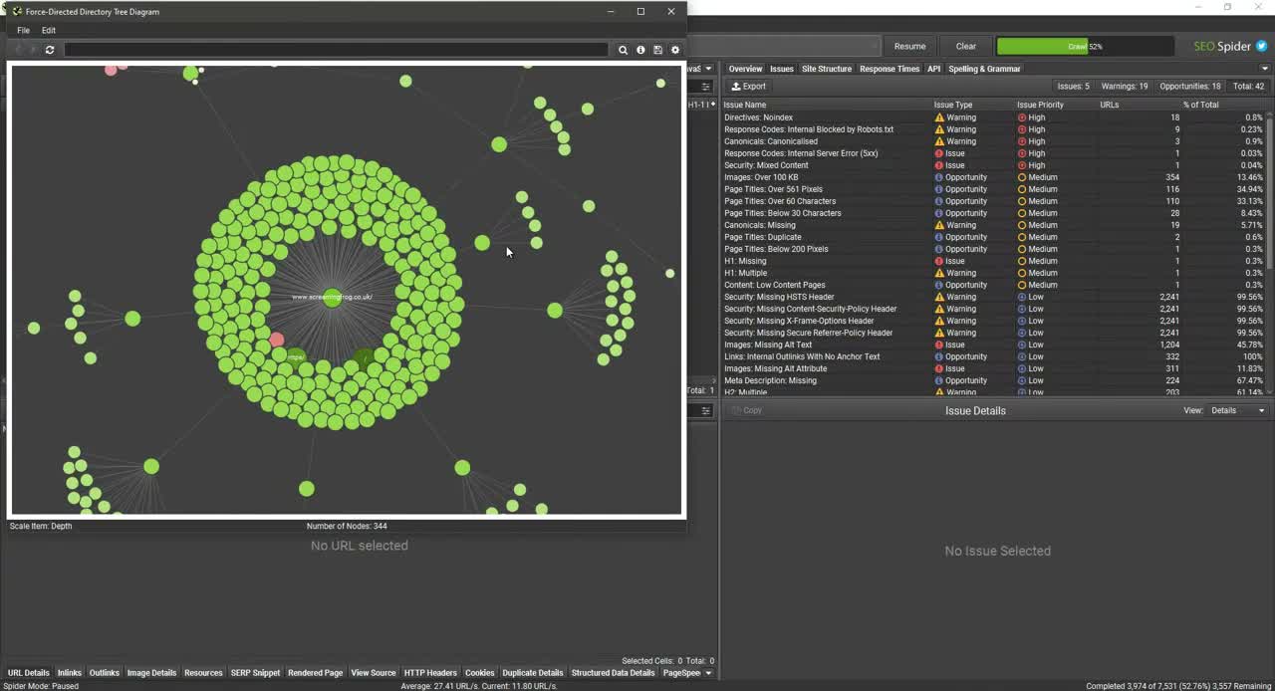Click the Warnings: 19 counter
Screen dimensions: 1275x691
pos(1125,87)
